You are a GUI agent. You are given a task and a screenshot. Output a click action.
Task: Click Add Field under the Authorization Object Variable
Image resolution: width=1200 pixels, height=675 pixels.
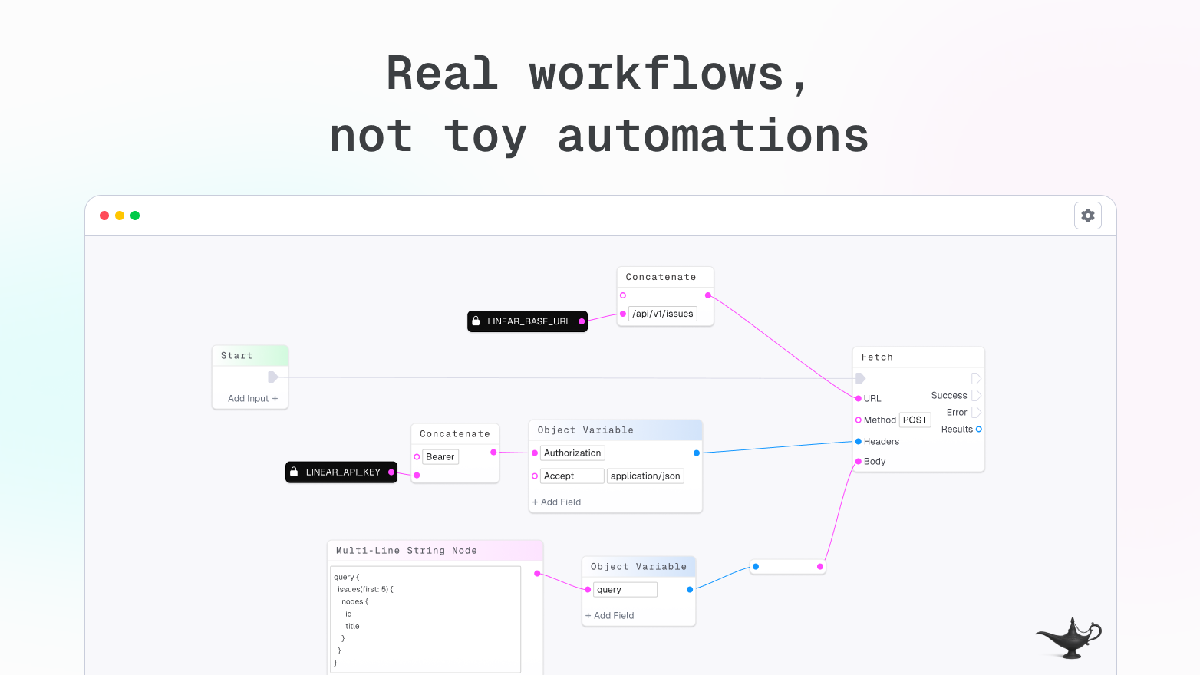(x=555, y=502)
